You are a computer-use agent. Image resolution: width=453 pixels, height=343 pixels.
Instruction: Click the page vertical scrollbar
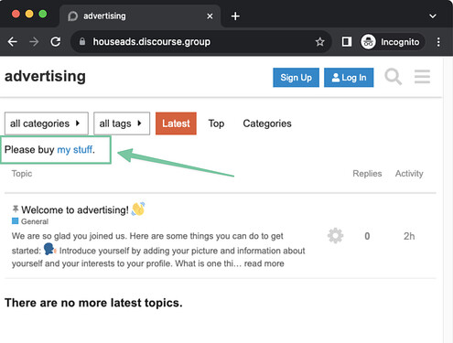pyautogui.click(x=448, y=199)
